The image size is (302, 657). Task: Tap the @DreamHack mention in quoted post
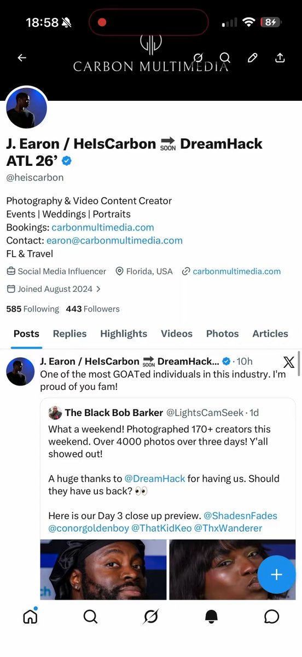[155, 479]
